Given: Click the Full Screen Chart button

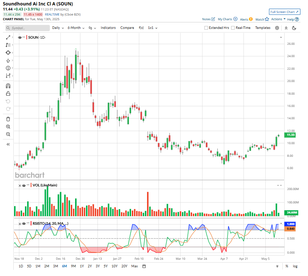Looking at the screenshot, I should coord(285,12).
